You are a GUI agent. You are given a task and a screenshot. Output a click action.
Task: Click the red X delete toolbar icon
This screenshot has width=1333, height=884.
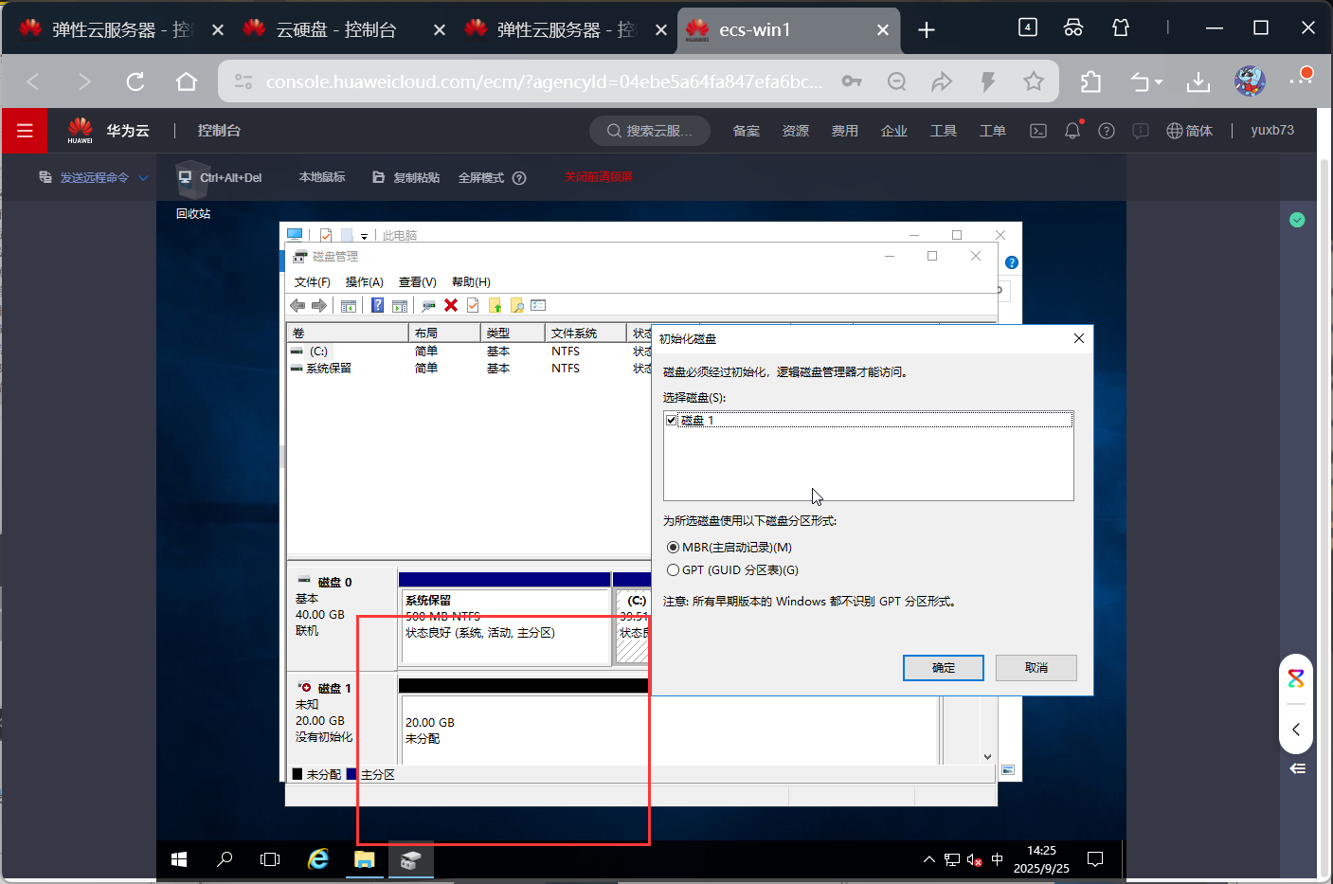(451, 305)
